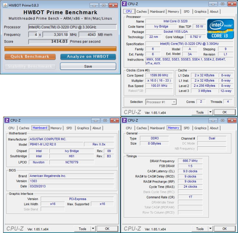Screen dimensions: 238x233
Task: Click the manufacturer ASUSTeK COMPUTER INC.
Action: (71, 139)
